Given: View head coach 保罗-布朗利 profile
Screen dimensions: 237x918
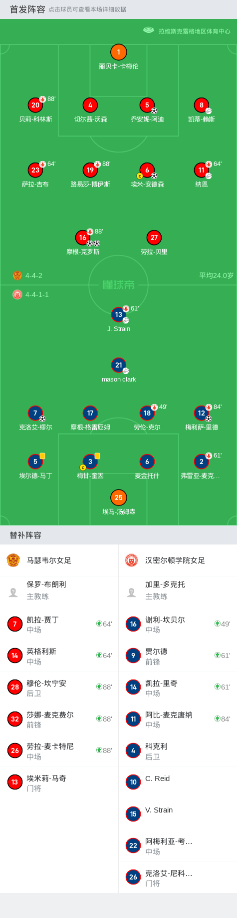Looking at the screenshot, I should click(59, 590).
